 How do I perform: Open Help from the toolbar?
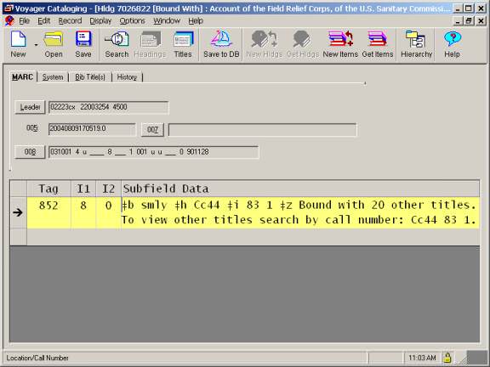click(452, 44)
